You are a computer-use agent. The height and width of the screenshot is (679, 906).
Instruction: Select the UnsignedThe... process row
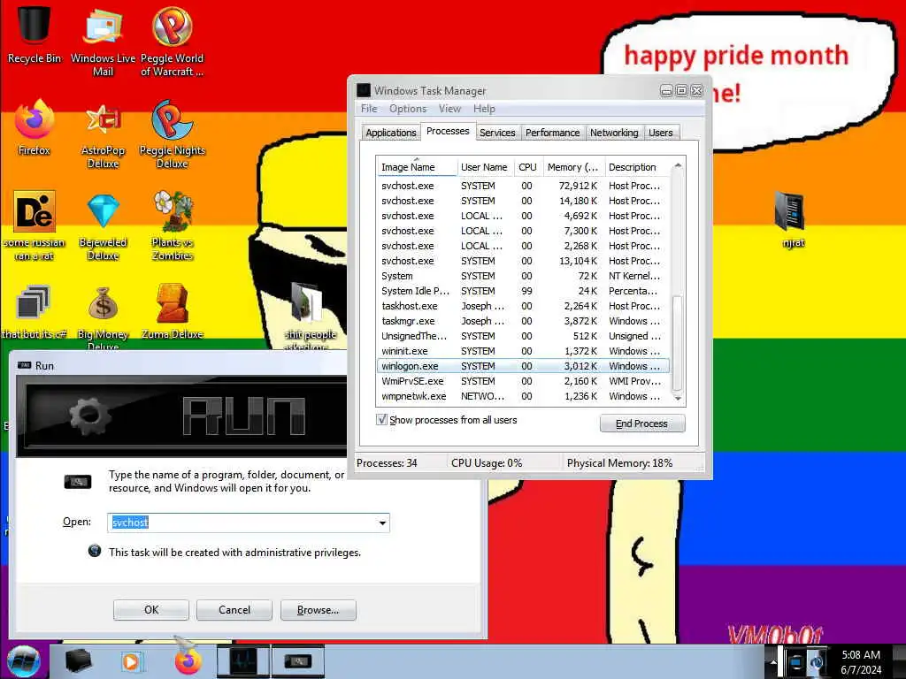523,336
